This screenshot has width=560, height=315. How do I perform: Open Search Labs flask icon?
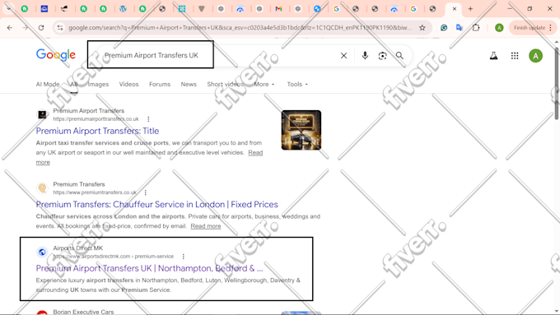(493, 56)
